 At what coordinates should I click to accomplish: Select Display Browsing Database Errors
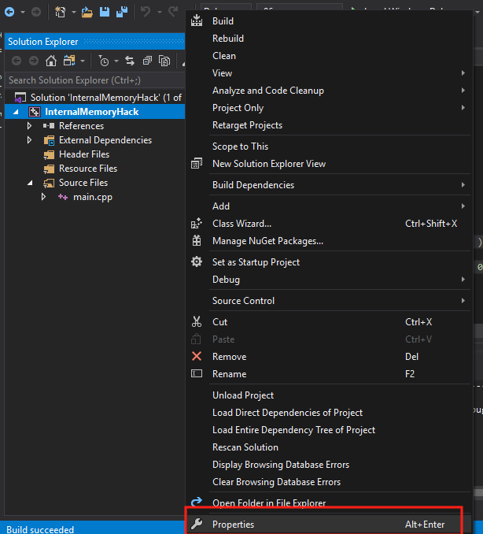coord(281,465)
